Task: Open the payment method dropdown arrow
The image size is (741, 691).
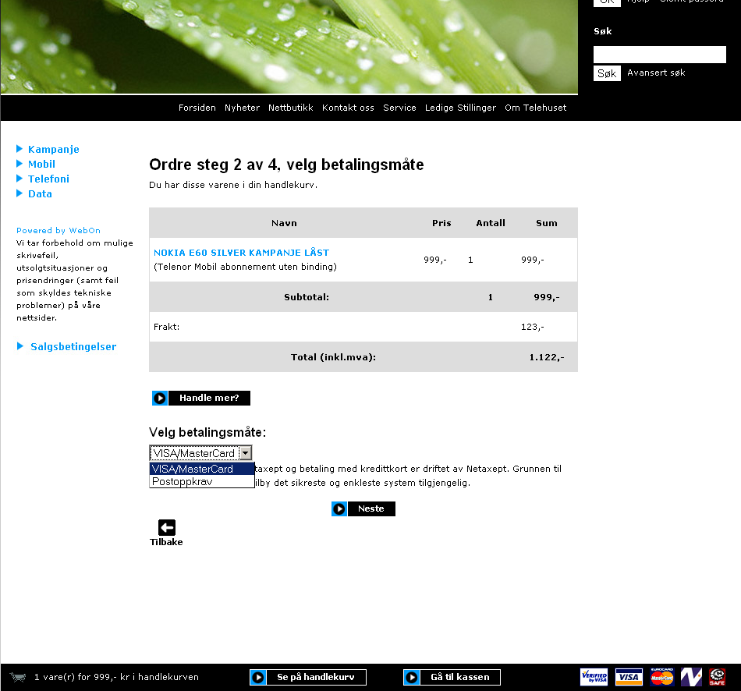Action: tap(245, 453)
